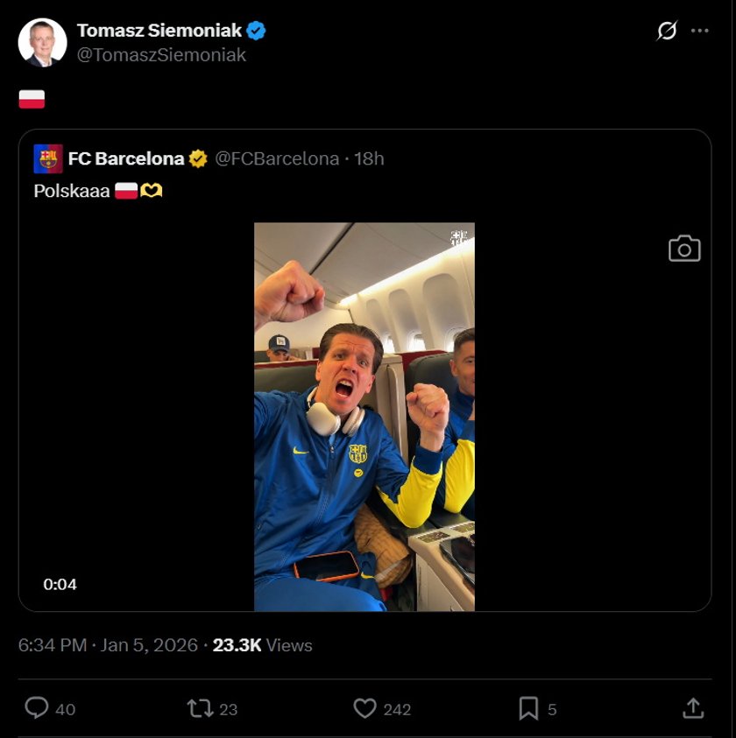
Task: Click the camera icon on quoted post
Action: [684, 249]
